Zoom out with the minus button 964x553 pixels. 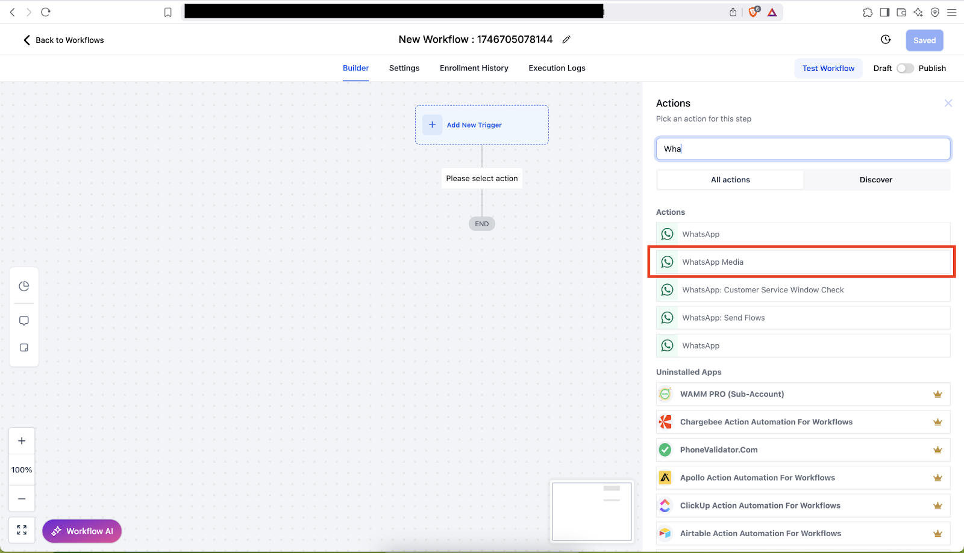22,499
